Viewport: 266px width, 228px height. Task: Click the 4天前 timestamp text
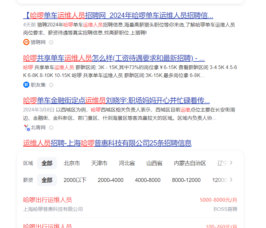coord(29,25)
